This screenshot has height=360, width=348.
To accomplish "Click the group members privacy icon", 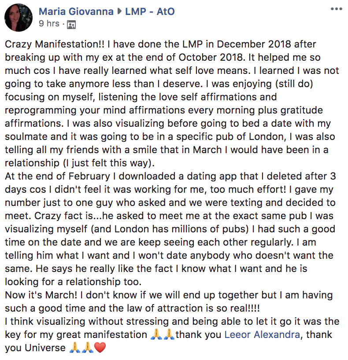I will (71, 25).
